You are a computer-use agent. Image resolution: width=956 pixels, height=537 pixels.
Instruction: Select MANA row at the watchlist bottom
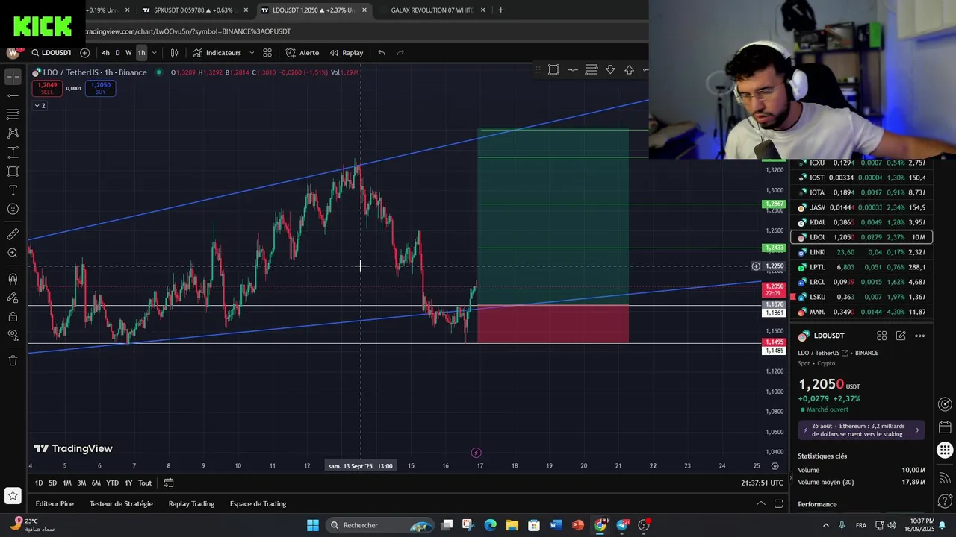coord(861,312)
